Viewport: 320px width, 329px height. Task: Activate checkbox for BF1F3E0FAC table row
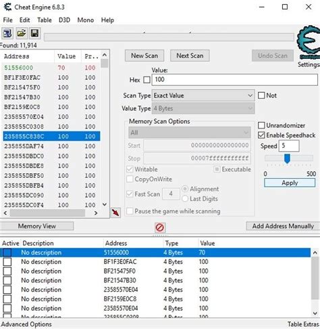(x=7, y=262)
